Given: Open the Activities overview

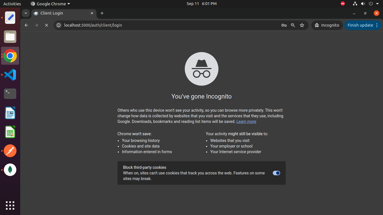Looking at the screenshot, I should coord(12,4).
